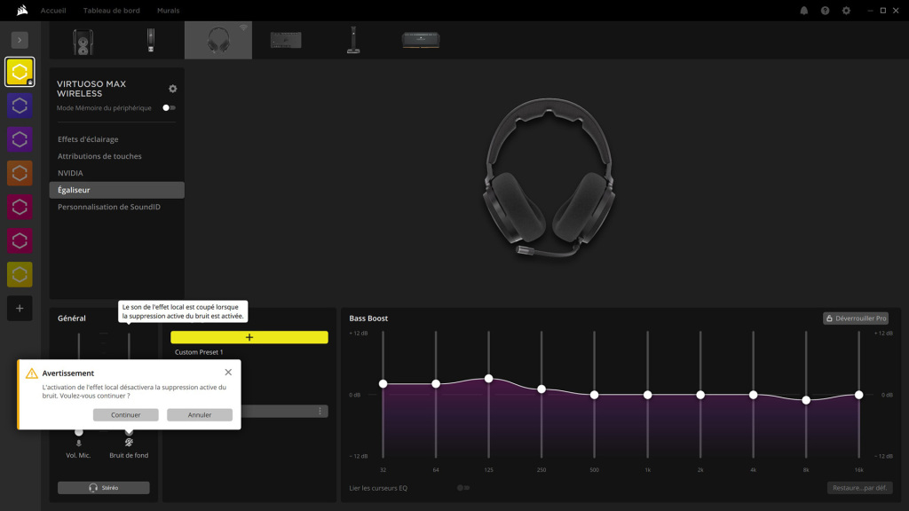Click the Bass Boost preset title
Image resolution: width=909 pixels, height=511 pixels.
pyautogui.click(x=368, y=318)
